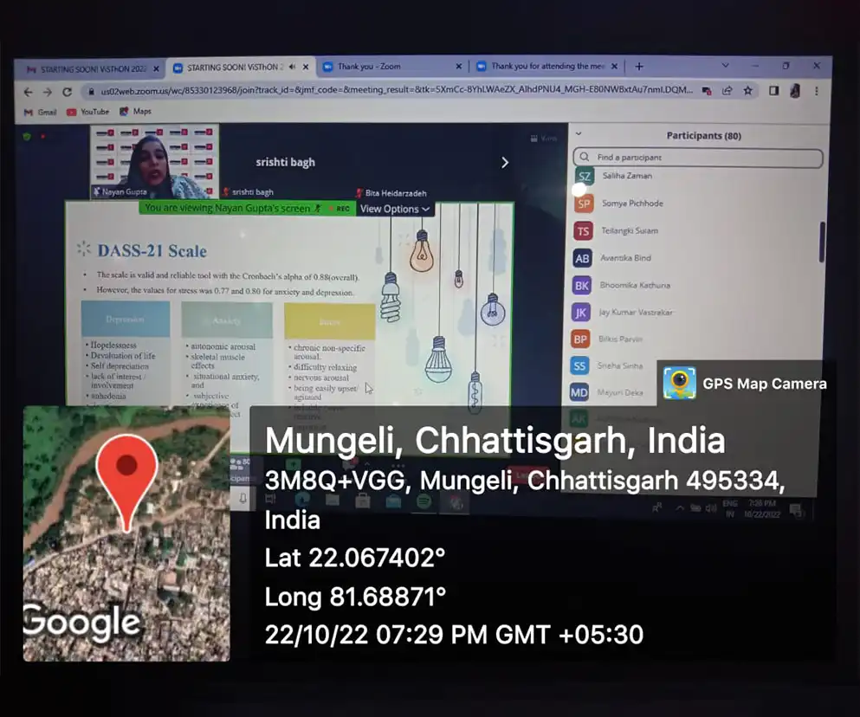Click the SP avatar for Somya Pichhode
The width and height of the screenshot is (860, 717).
tap(584, 204)
